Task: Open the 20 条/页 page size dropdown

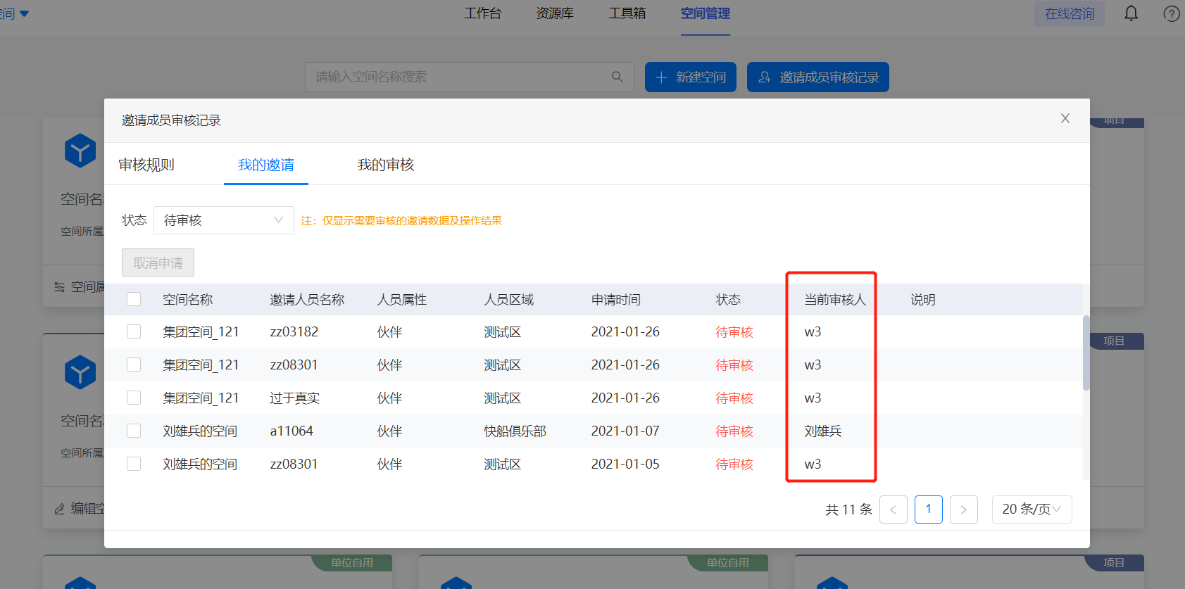Action: pos(1032,509)
